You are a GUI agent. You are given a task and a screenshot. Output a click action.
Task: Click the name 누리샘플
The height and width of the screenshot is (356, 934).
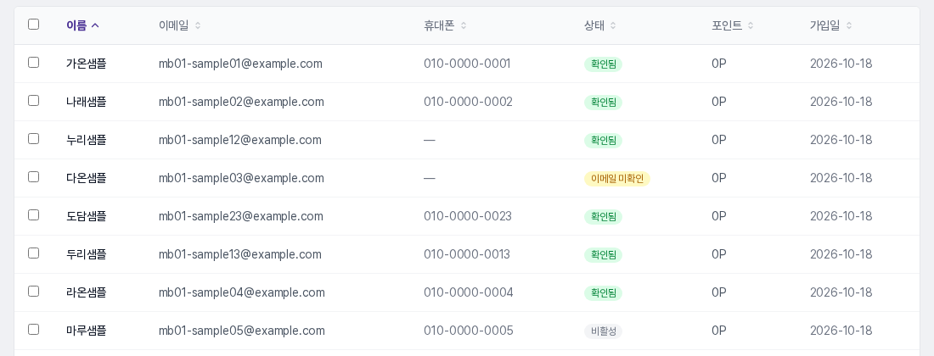click(x=87, y=140)
